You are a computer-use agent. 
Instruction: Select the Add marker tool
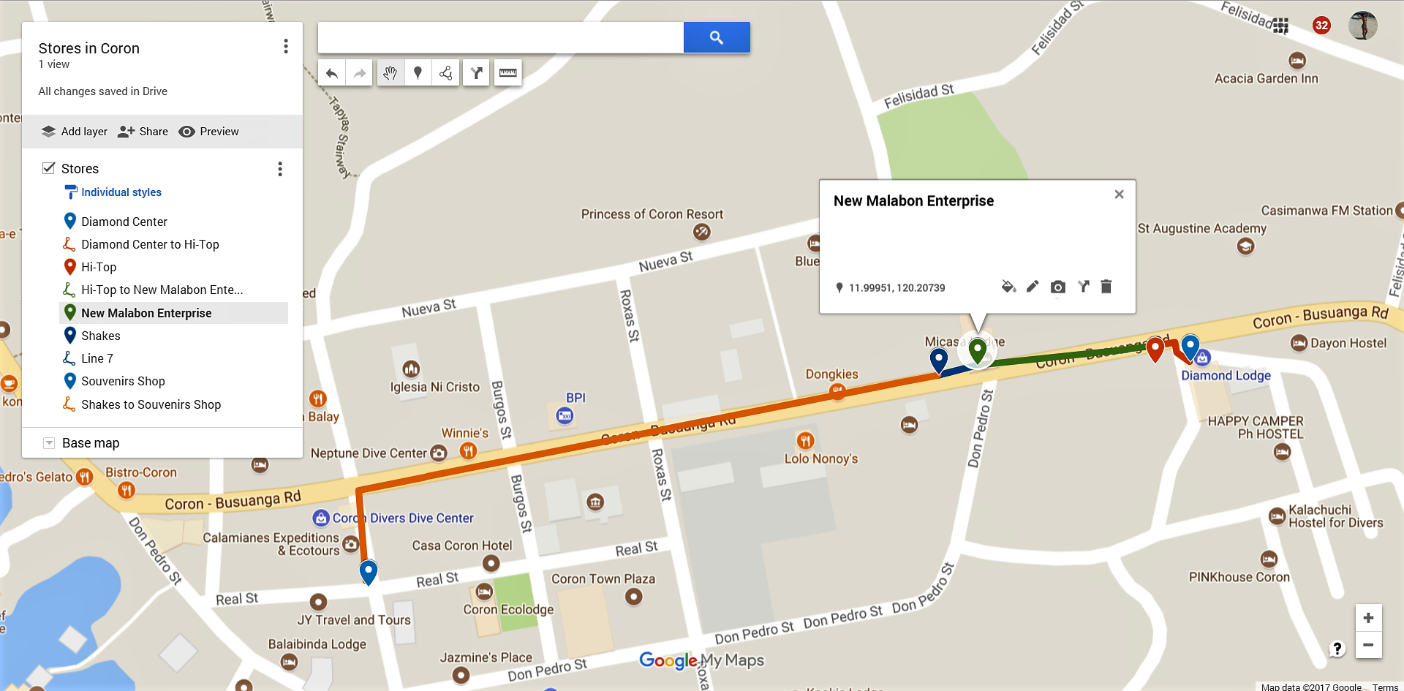[418, 73]
